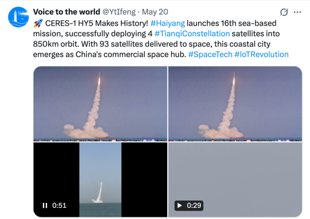
Task: Open the Voice to the world profile avatar
Action: pos(18,17)
